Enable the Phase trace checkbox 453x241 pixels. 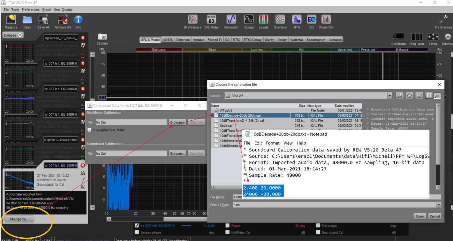[227, 225]
